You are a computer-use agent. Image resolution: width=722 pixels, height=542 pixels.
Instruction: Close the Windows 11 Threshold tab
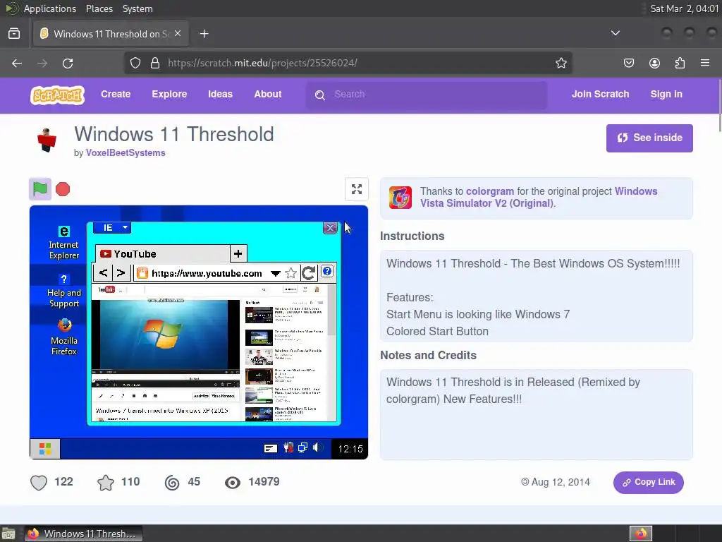click(178, 33)
